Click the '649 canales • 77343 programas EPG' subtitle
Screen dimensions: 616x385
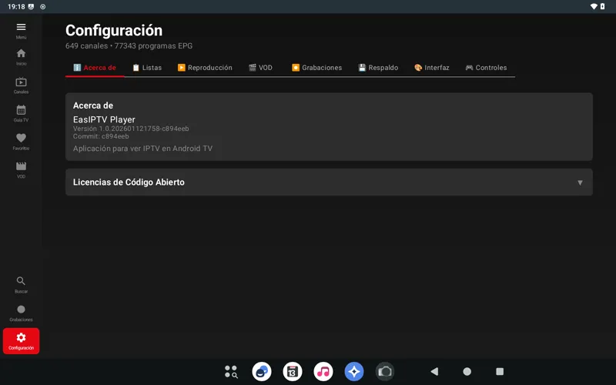(x=129, y=46)
